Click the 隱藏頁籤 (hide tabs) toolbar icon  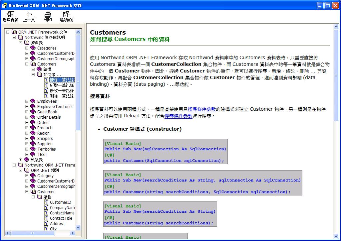coord(10,14)
